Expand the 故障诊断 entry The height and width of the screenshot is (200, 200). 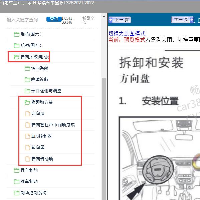[40, 80]
